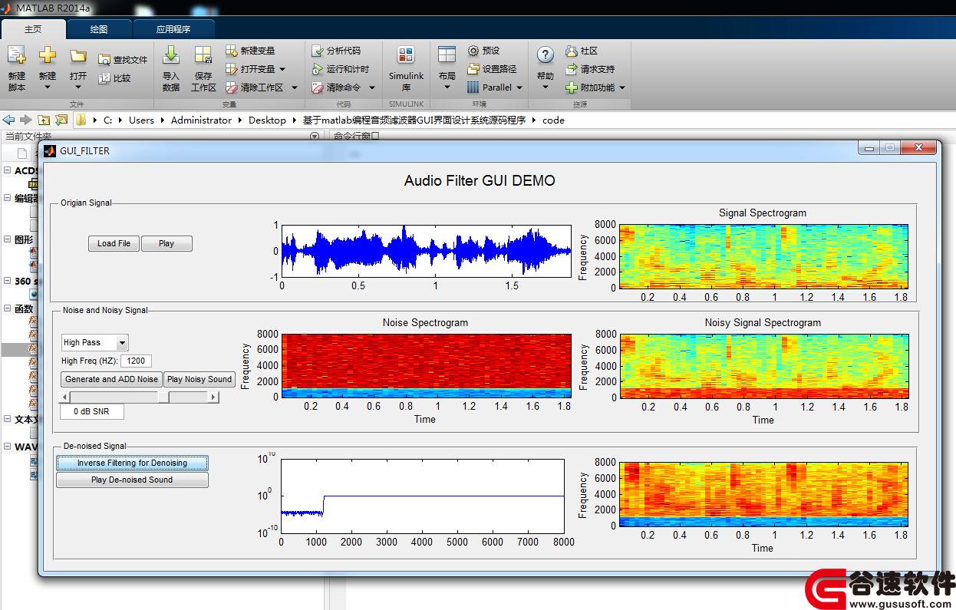Click the Load File button

[114, 243]
